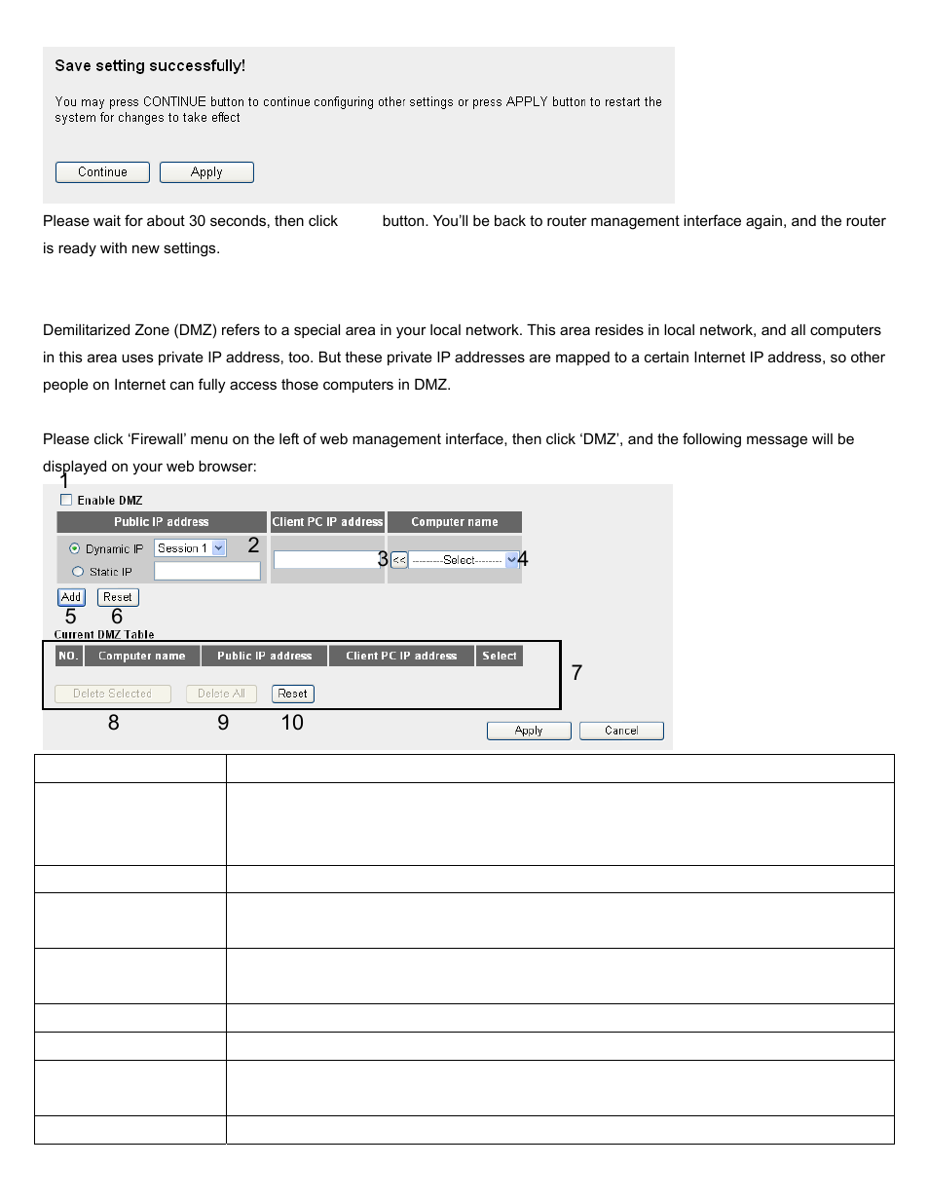Viewport: 929px width, 1203px height.
Task: Open the Computer name Select dropdown
Action: 464,560
